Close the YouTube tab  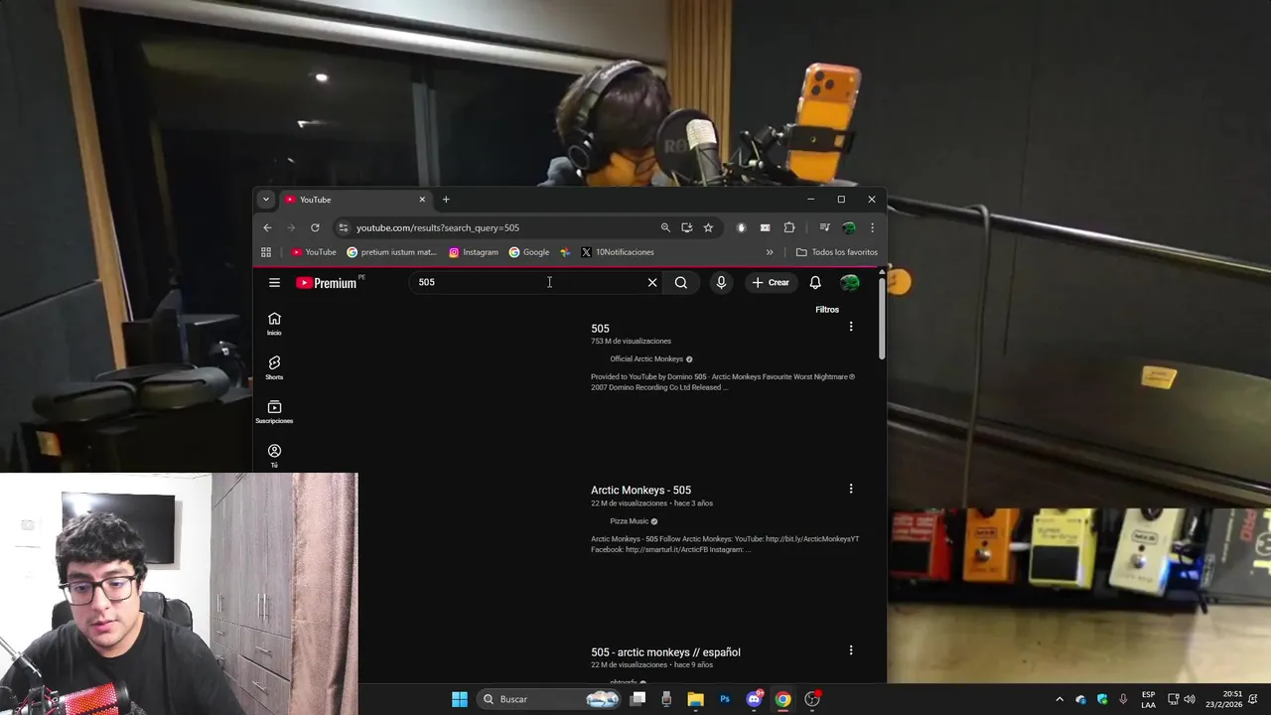tap(422, 200)
